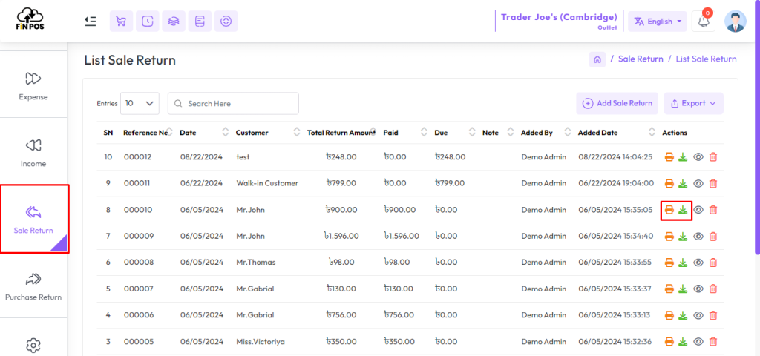Click Sale Return breadcrumb link

(x=641, y=59)
